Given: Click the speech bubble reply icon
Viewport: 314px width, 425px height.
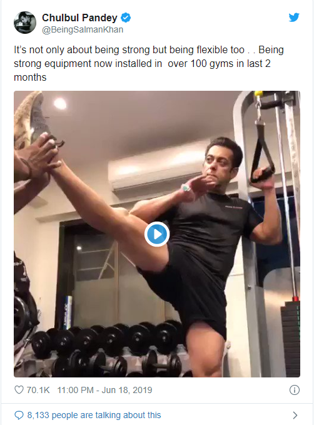Looking at the screenshot, I should 19,415.
